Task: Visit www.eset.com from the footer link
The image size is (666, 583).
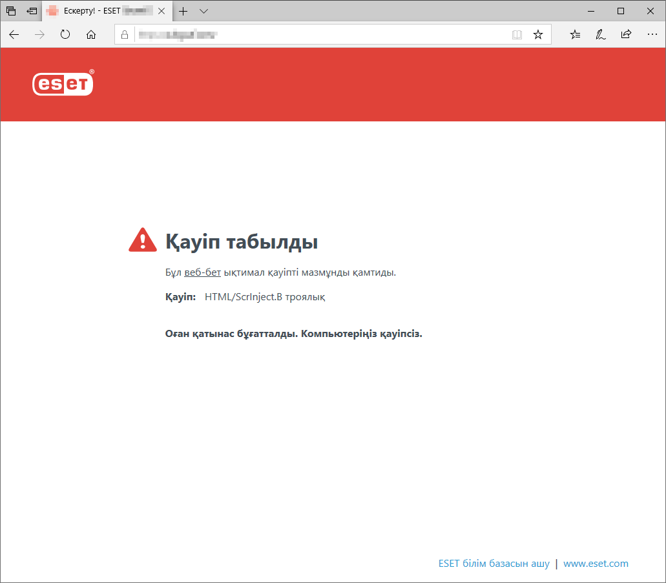Action: point(596,563)
